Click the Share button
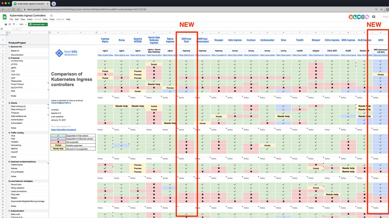389x218 pixels. tap(384, 17)
